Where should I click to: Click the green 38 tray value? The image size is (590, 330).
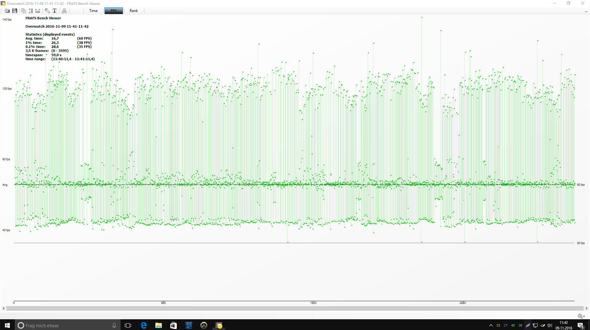pyautogui.click(x=520, y=325)
